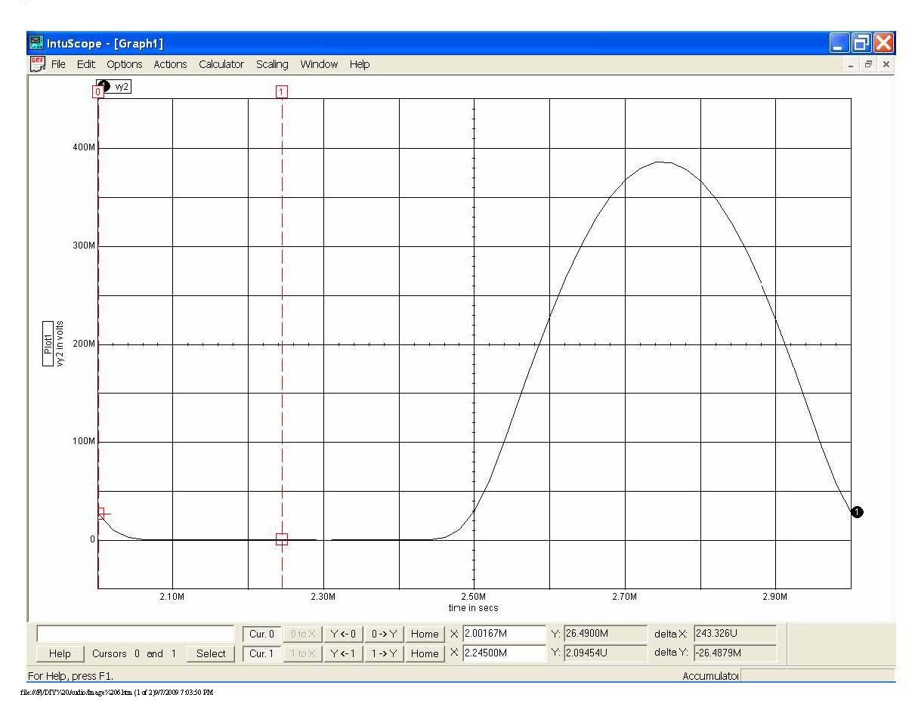Click the inner document minimize button

click(852, 65)
